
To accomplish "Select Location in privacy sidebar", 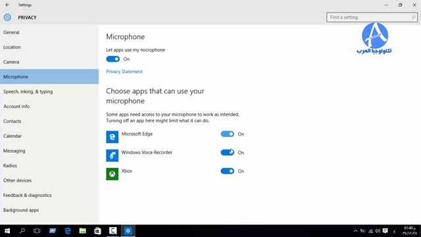I will click(49, 47).
